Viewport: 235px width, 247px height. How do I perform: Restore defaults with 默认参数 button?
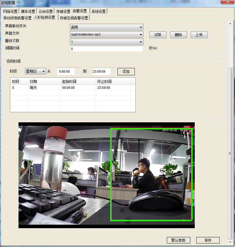click(x=178, y=240)
